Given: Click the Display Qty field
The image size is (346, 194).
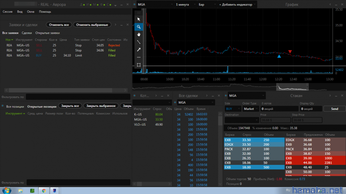Looking at the screenshot, I should click(x=311, y=109).
